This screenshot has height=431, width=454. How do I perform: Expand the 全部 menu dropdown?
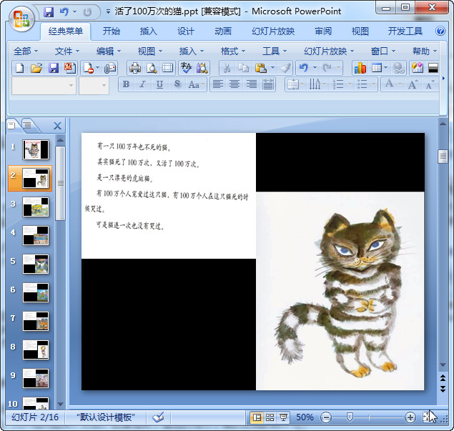click(26, 51)
